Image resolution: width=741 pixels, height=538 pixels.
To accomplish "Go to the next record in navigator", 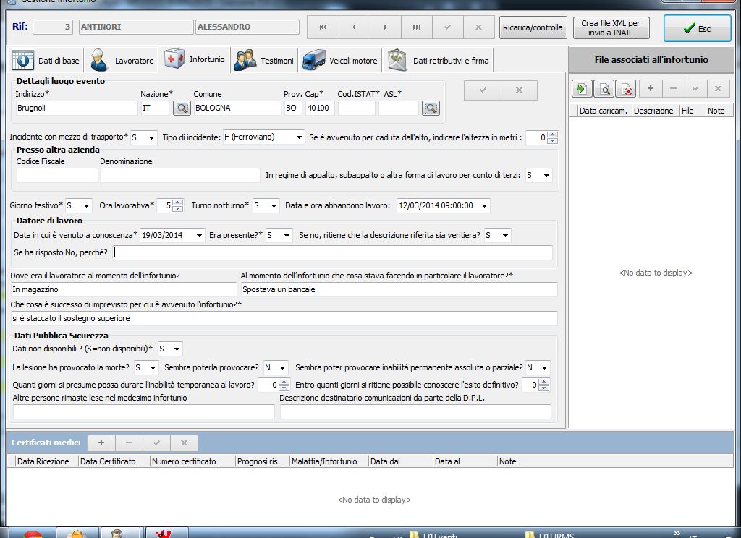I will pos(386,27).
